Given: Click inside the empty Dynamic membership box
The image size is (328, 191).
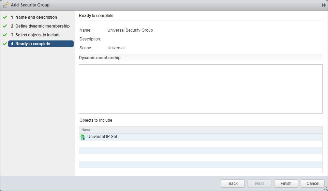Looking at the screenshot, I should pos(200,89).
